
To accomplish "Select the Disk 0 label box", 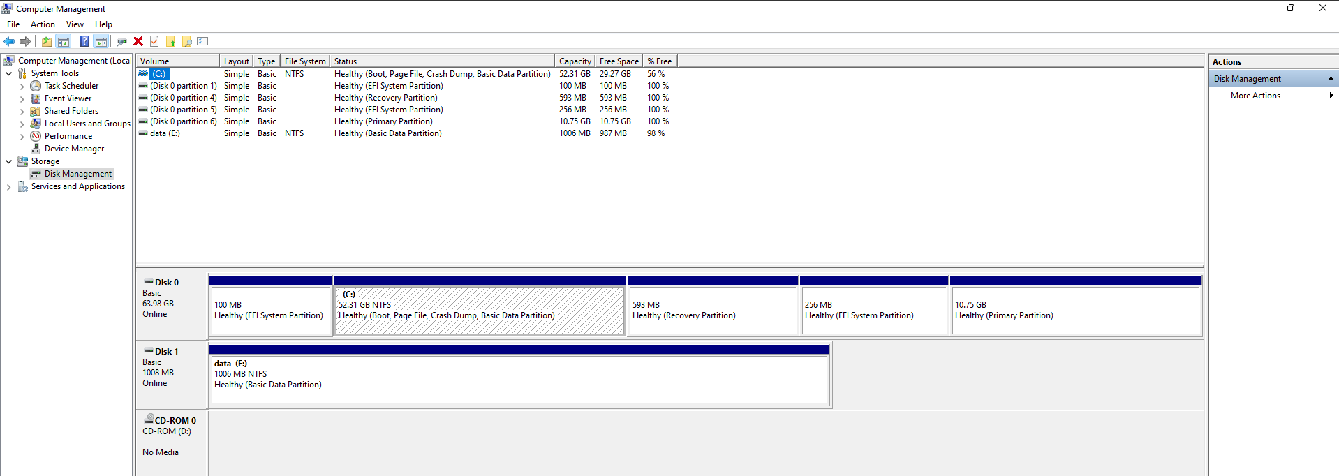I will 172,304.
